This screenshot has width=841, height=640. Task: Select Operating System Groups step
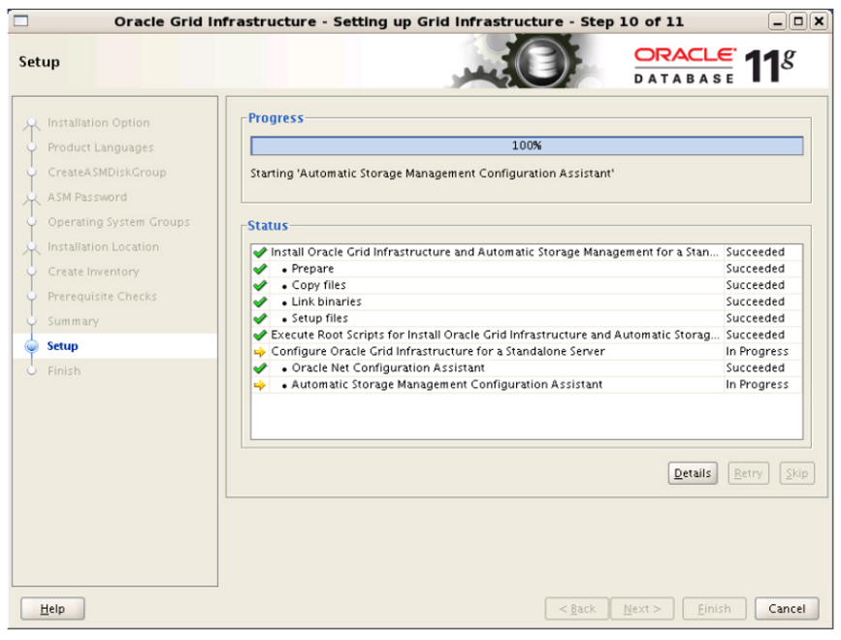pyautogui.click(x=118, y=222)
